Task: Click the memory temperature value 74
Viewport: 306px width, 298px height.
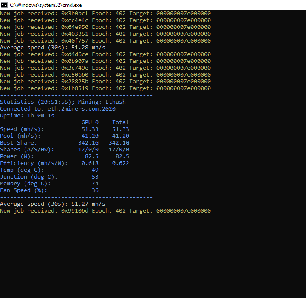Action: click(95, 184)
